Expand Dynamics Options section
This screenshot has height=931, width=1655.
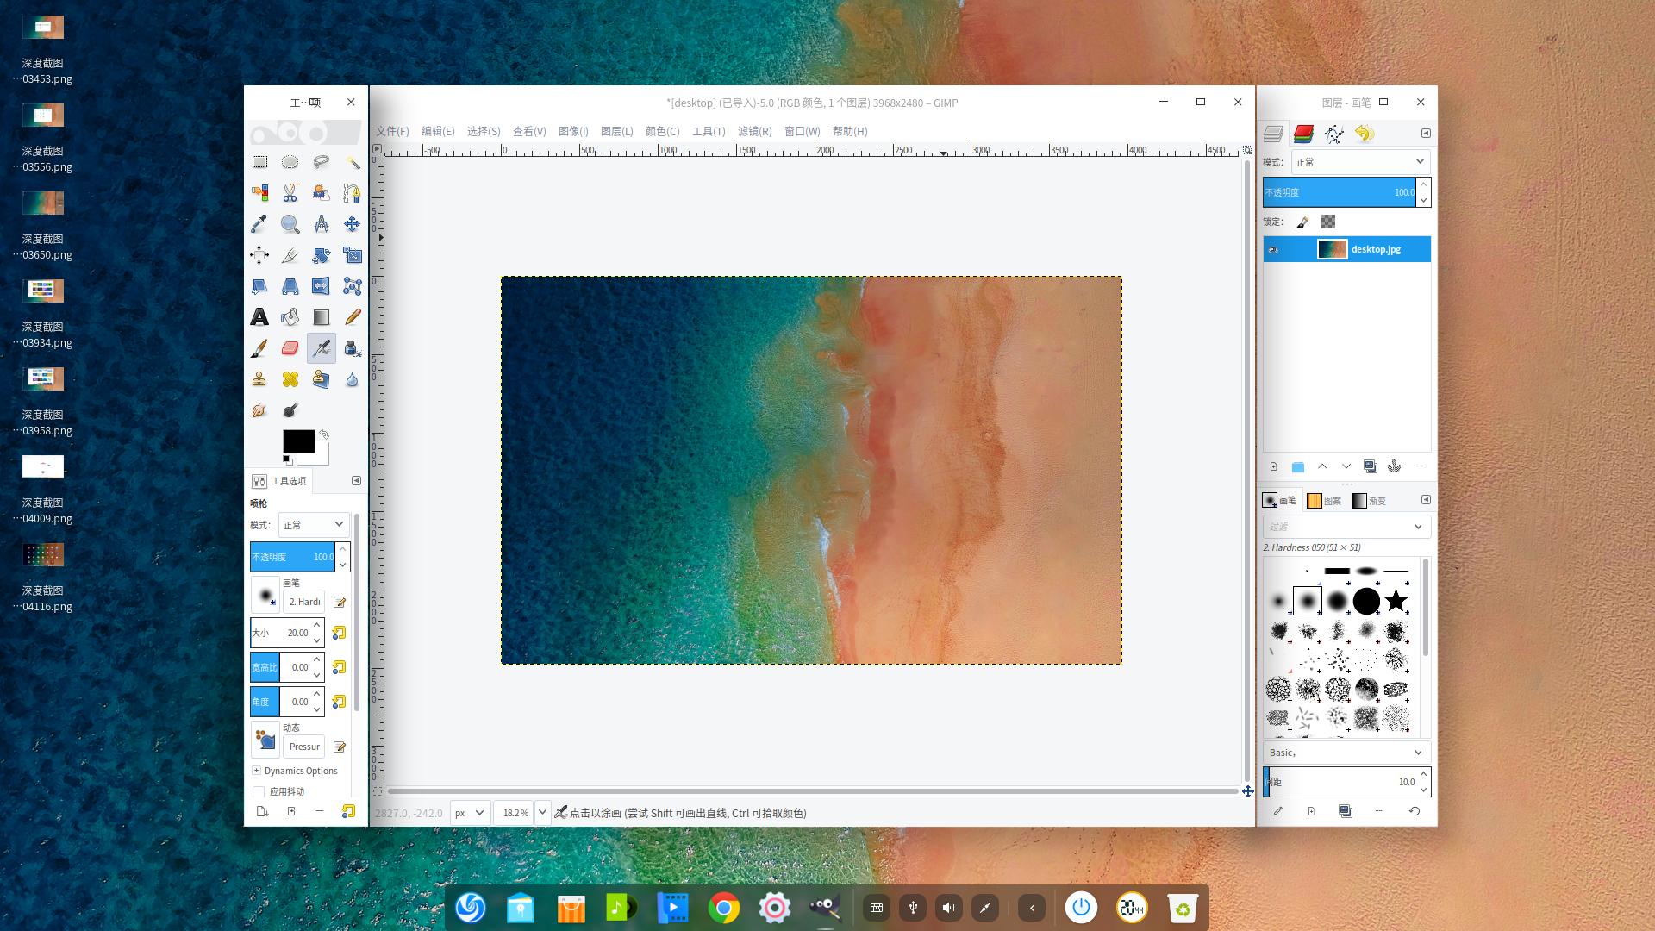[x=256, y=771]
